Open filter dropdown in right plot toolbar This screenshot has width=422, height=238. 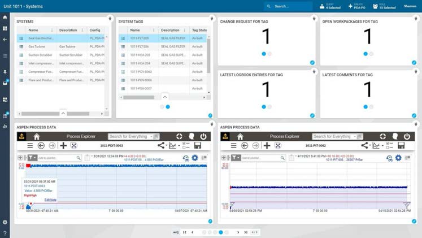coord(236,158)
